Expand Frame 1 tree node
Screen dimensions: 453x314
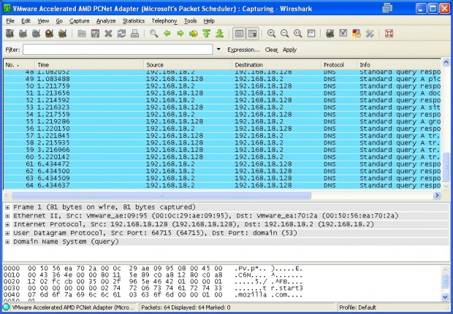tap(7, 207)
